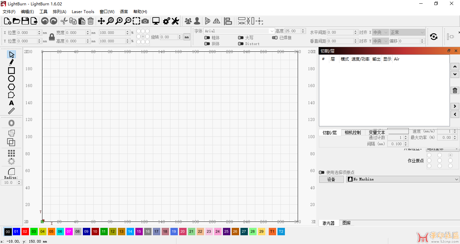Delete selection with trash can toolbar icon

(91, 21)
